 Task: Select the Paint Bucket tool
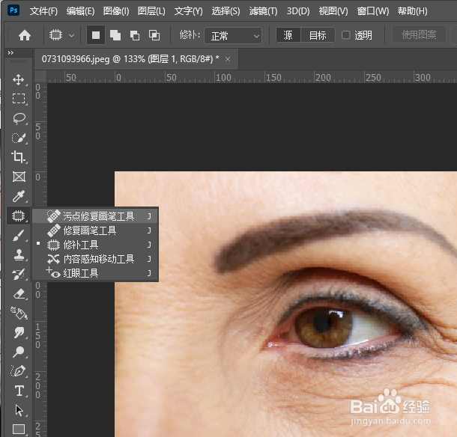[19, 314]
